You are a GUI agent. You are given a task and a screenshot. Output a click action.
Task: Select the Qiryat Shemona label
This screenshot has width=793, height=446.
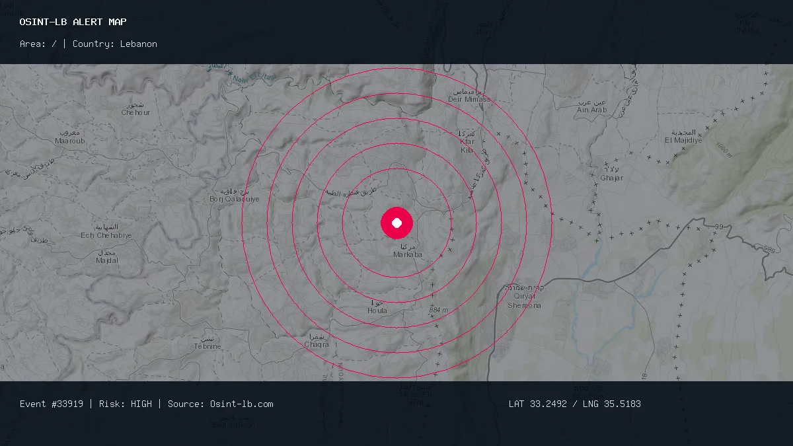click(525, 297)
